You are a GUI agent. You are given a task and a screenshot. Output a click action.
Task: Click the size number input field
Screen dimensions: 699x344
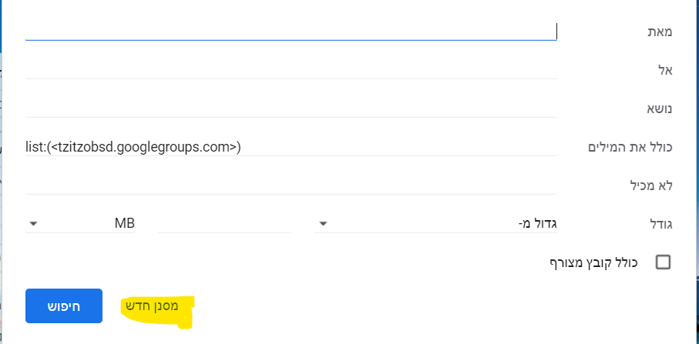pos(223,223)
